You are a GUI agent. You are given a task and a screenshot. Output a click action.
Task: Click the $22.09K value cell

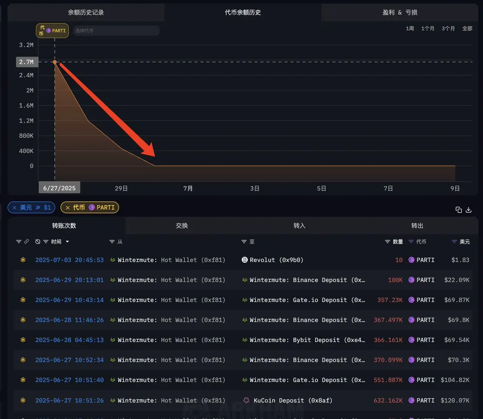point(457,280)
